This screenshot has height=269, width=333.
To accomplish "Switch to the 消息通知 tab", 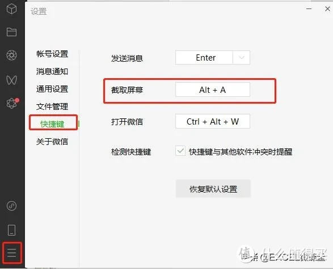I will coord(52,71).
